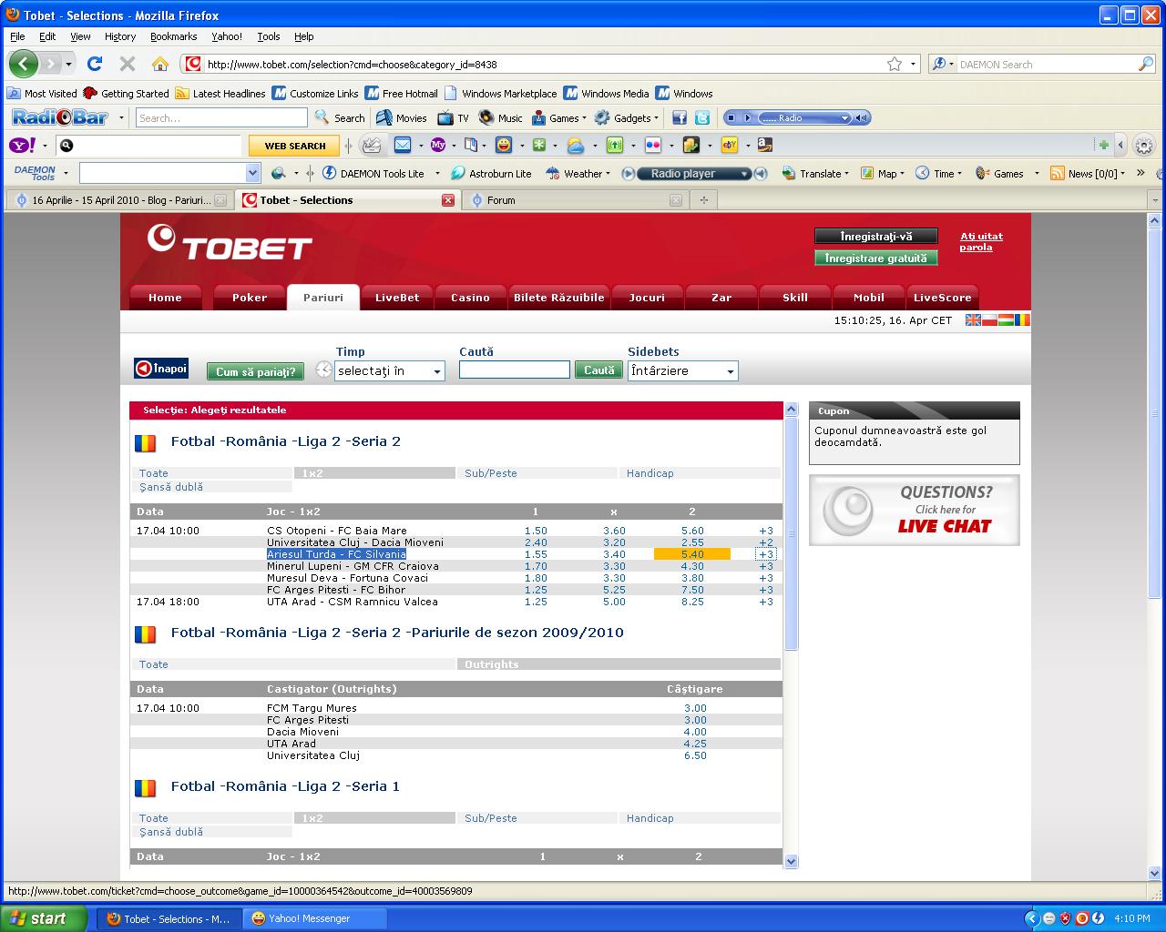The height and width of the screenshot is (932, 1166).
Task: Open Music in the RadioBar toolbar
Action: coord(500,117)
